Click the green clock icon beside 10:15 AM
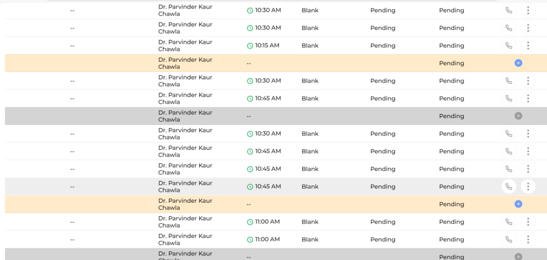The width and height of the screenshot is (547, 260). tap(250, 46)
